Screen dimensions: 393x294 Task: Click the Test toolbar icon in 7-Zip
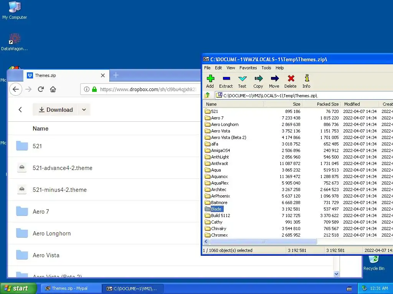[242, 82]
